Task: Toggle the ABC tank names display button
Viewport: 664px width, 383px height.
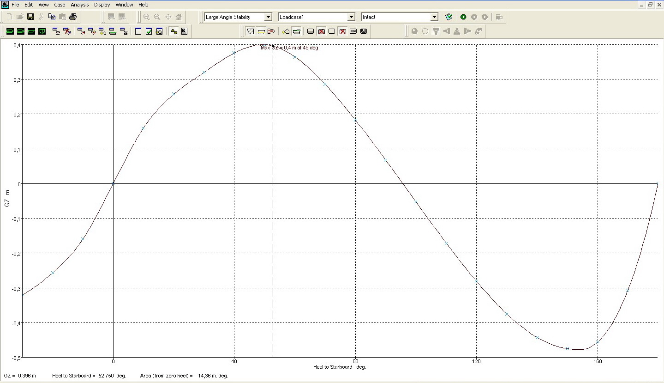Action: (353, 31)
